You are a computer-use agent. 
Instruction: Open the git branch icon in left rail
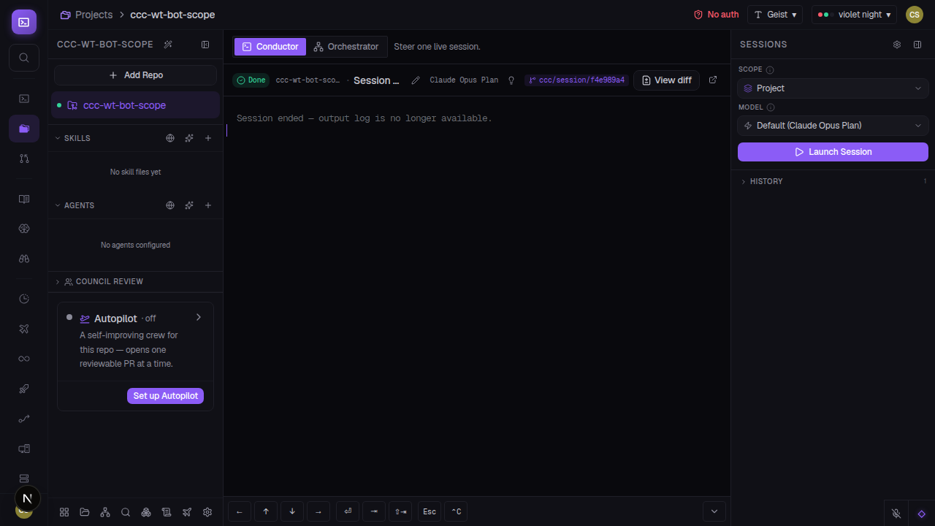24,159
